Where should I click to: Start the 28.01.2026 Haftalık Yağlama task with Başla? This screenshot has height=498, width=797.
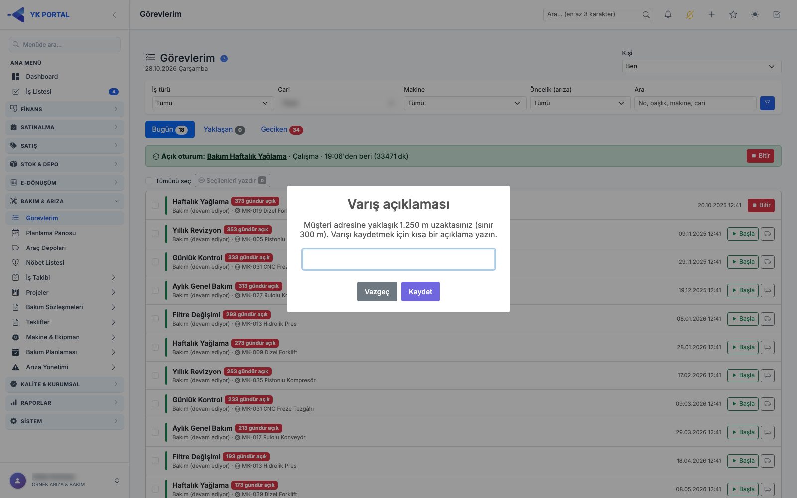(743, 347)
